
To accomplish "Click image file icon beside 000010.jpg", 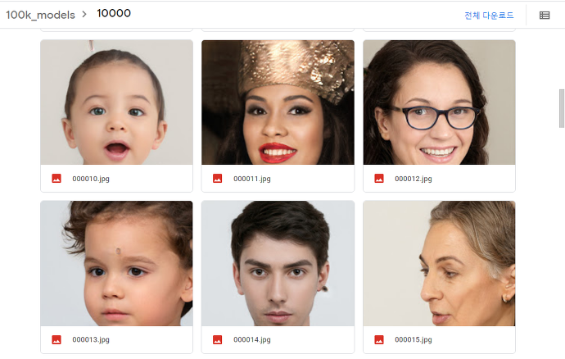I will tap(56, 179).
